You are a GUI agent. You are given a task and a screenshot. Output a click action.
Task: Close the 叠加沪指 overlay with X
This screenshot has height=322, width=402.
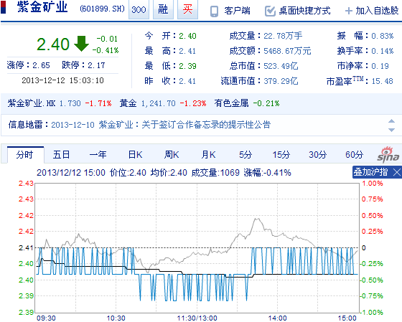pyautogui.click(x=396, y=172)
